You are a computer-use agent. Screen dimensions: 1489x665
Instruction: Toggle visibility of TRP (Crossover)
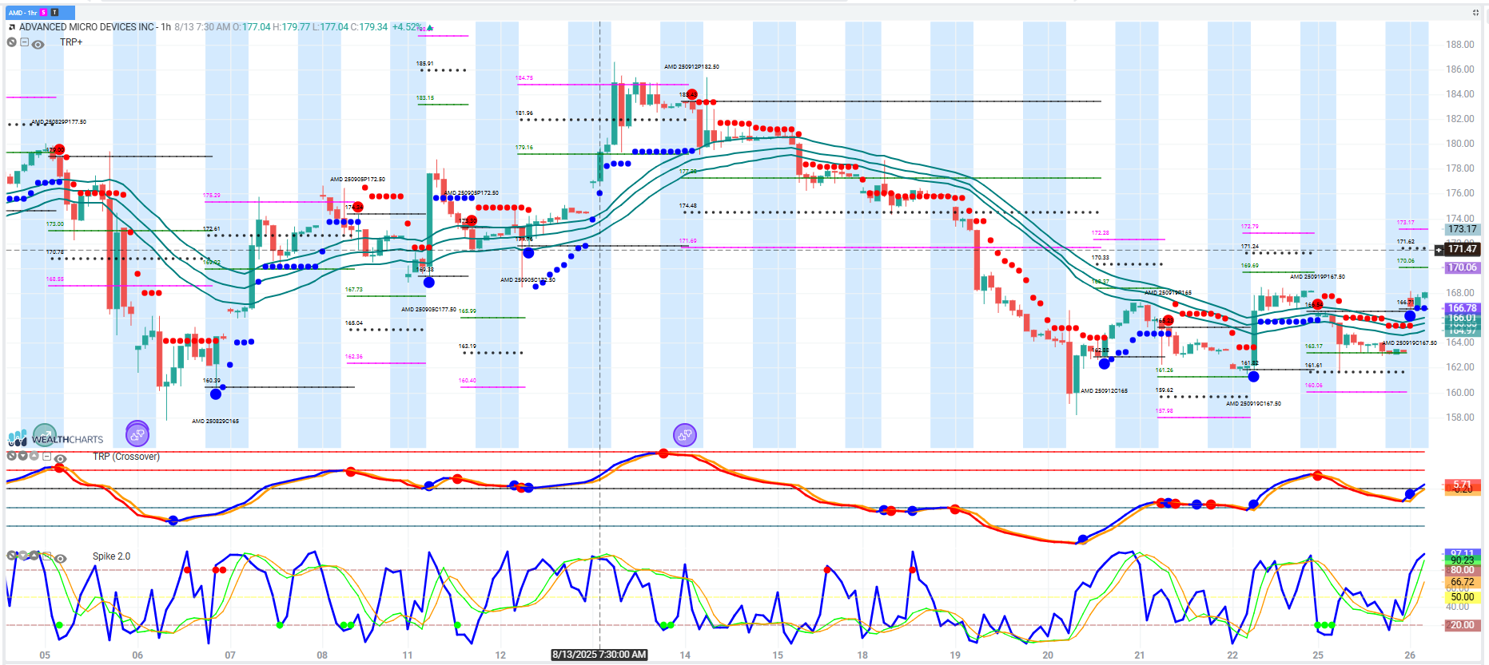point(60,459)
